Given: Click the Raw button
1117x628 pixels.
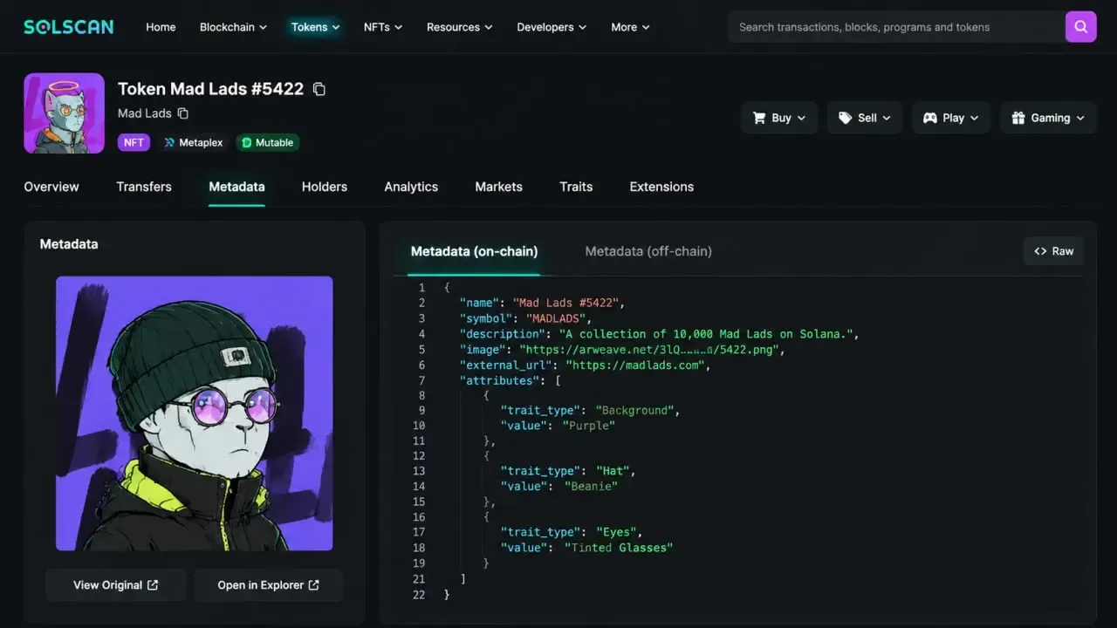Looking at the screenshot, I should [1053, 251].
